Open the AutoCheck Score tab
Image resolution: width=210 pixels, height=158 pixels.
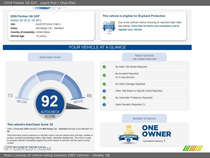(x=50, y=57)
